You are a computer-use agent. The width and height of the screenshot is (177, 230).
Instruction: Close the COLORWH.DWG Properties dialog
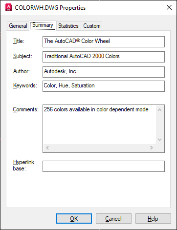click(169, 7)
